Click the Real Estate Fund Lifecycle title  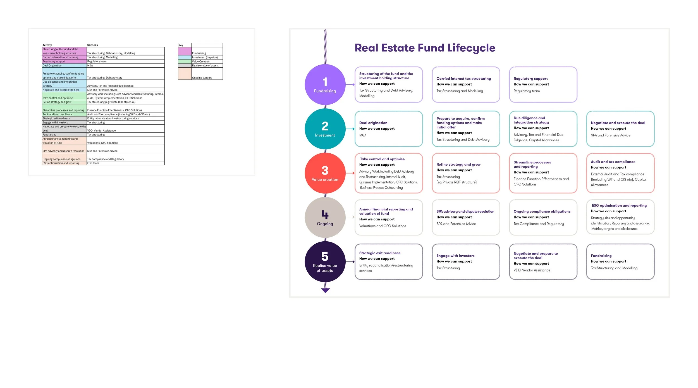click(425, 48)
